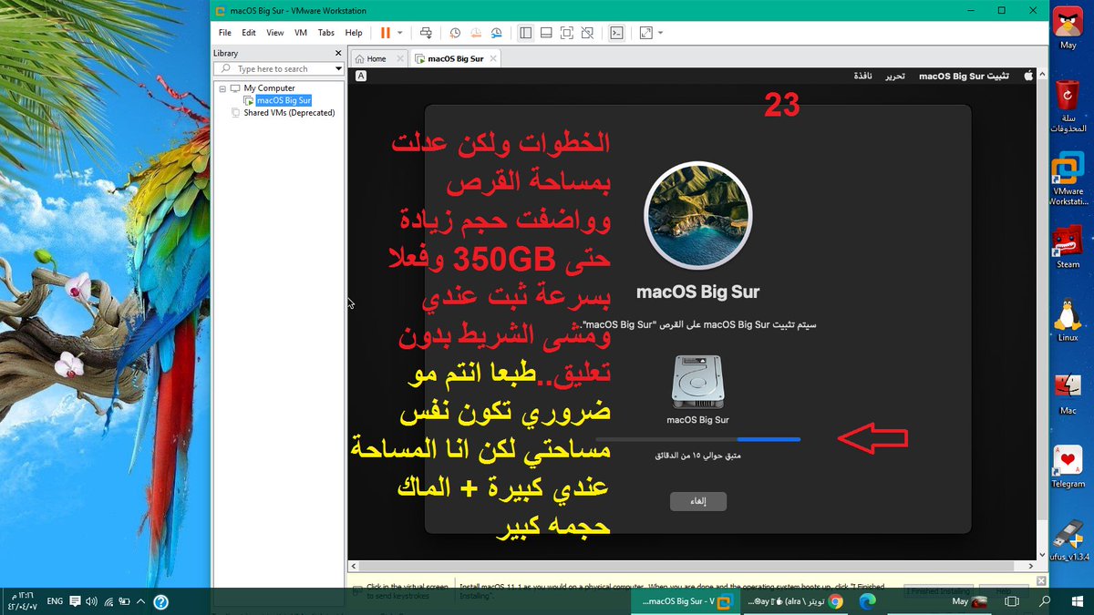
Task: Close the Home tab
Action: click(398, 58)
